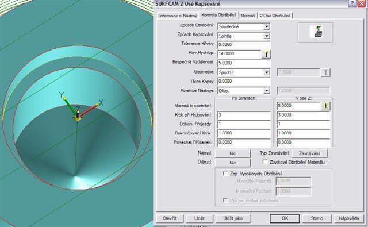Click the pocketing tool preview icon

click(x=316, y=32)
